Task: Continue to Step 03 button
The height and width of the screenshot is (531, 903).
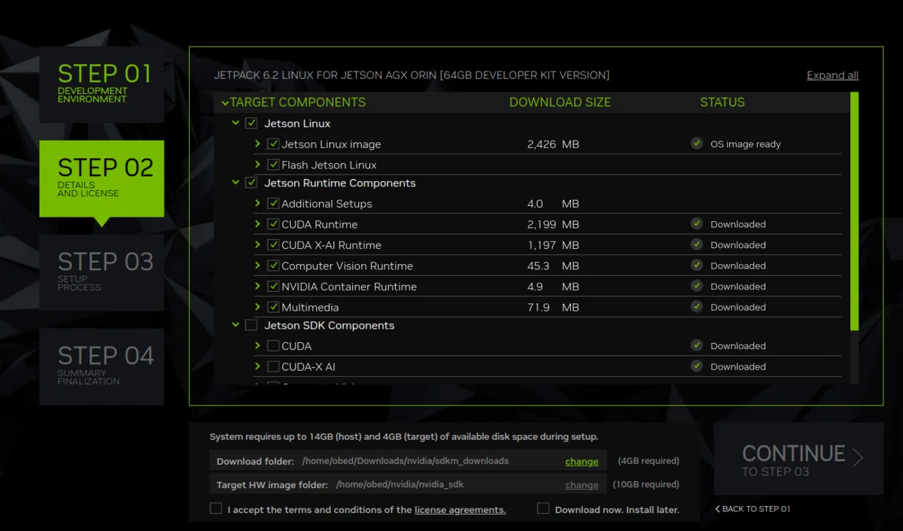Action: point(798,459)
